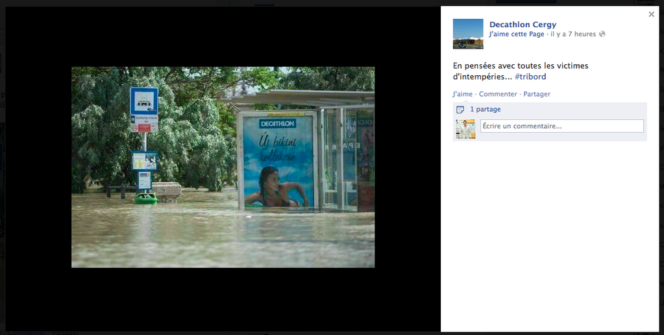Click the commenter avatar beside comment box
Image resolution: width=664 pixels, height=335 pixels.
click(465, 129)
